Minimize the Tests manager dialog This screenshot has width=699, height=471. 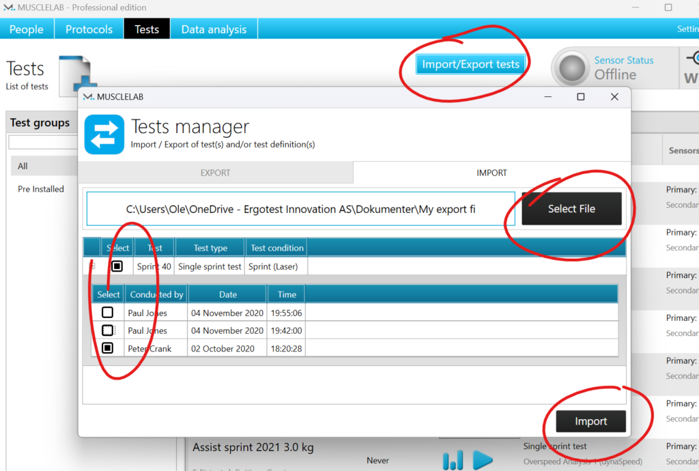click(548, 97)
